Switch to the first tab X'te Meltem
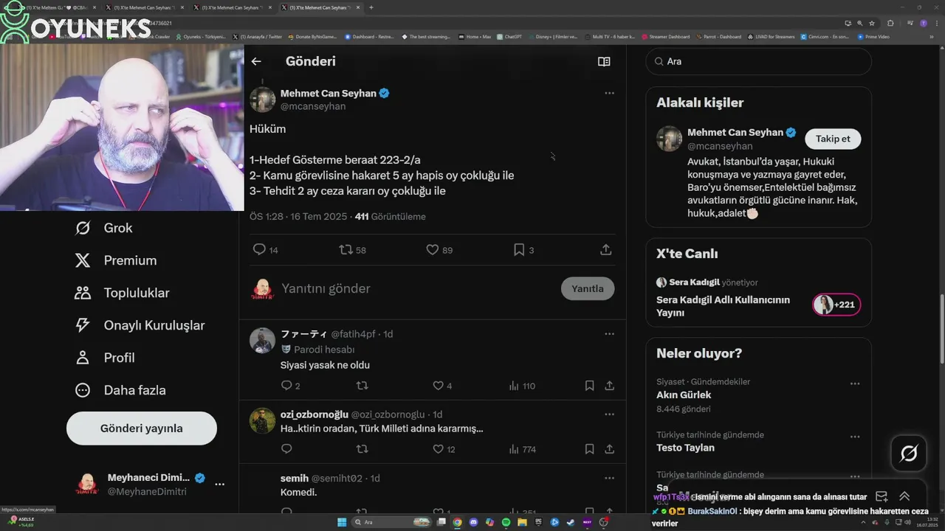Image resolution: width=945 pixels, height=531 pixels. coord(55,7)
